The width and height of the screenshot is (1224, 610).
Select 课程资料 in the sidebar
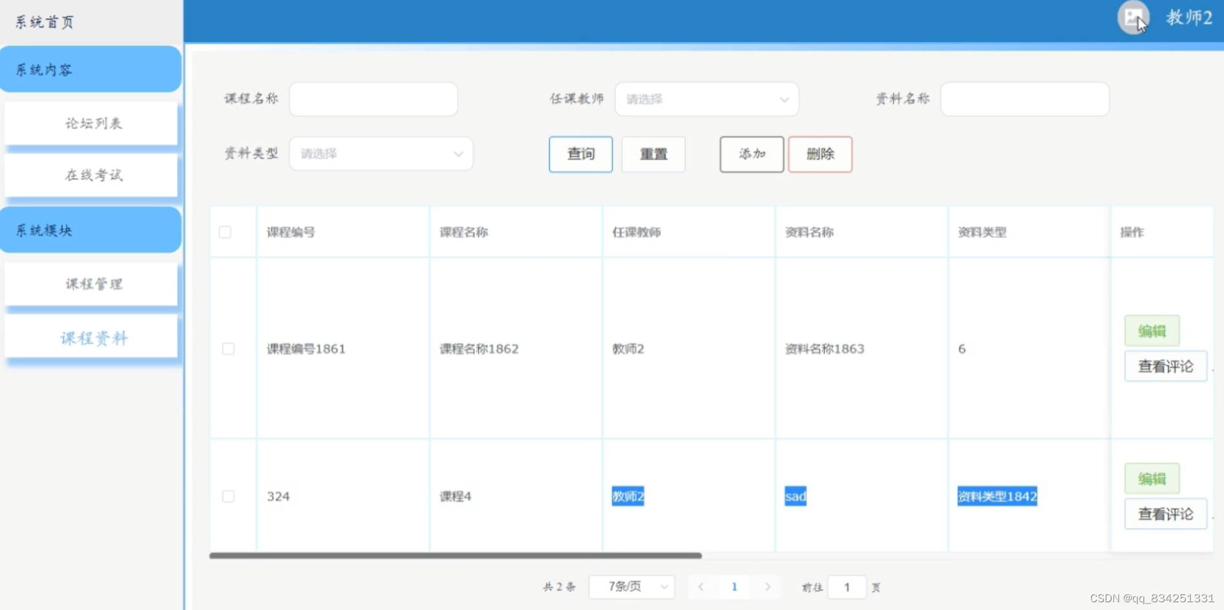click(x=91, y=337)
